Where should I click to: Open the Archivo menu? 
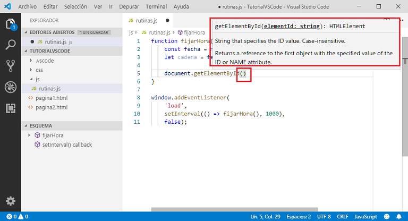point(27,6)
